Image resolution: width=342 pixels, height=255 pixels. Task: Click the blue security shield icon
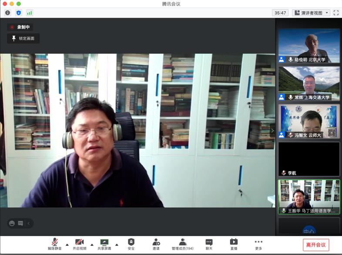pyautogui.click(x=18, y=13)
